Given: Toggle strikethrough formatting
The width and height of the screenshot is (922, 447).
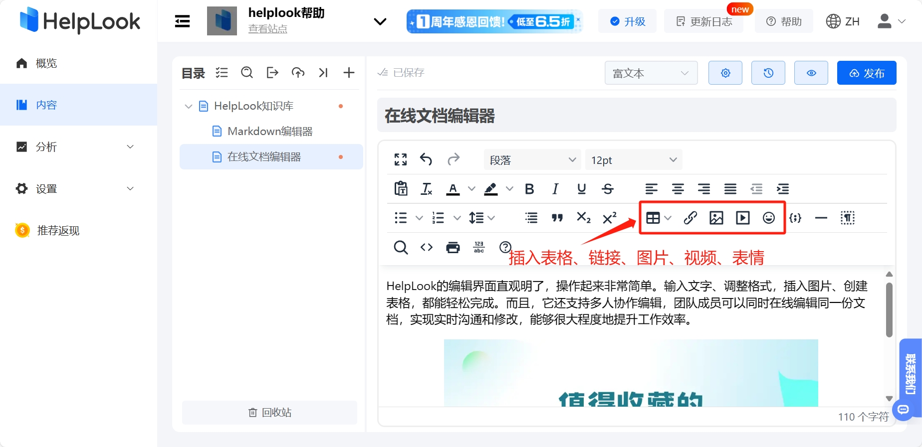Looking at the screenshot, I should [x=608, y=189].
